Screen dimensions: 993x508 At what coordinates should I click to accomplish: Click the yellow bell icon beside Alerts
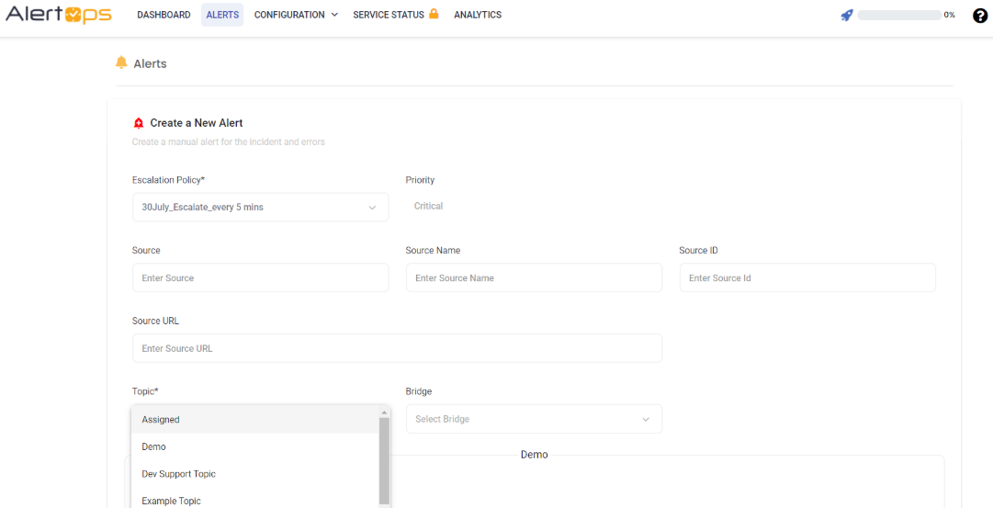(121, 62)
